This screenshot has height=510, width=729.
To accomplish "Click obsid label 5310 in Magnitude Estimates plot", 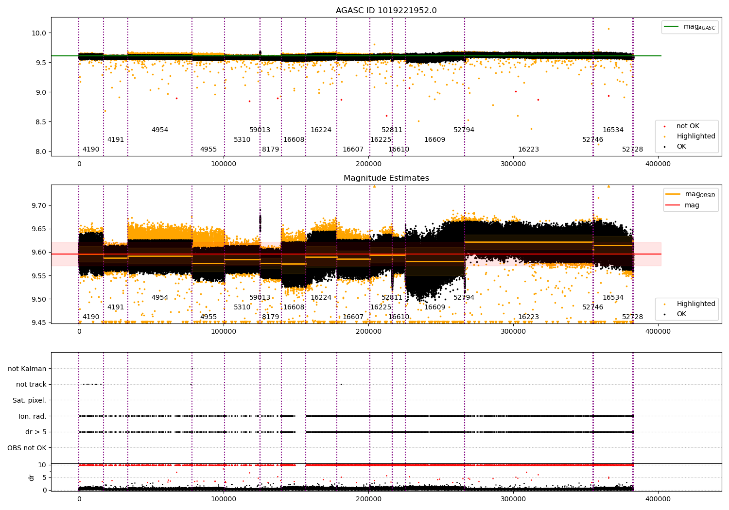I will point(242,307).
